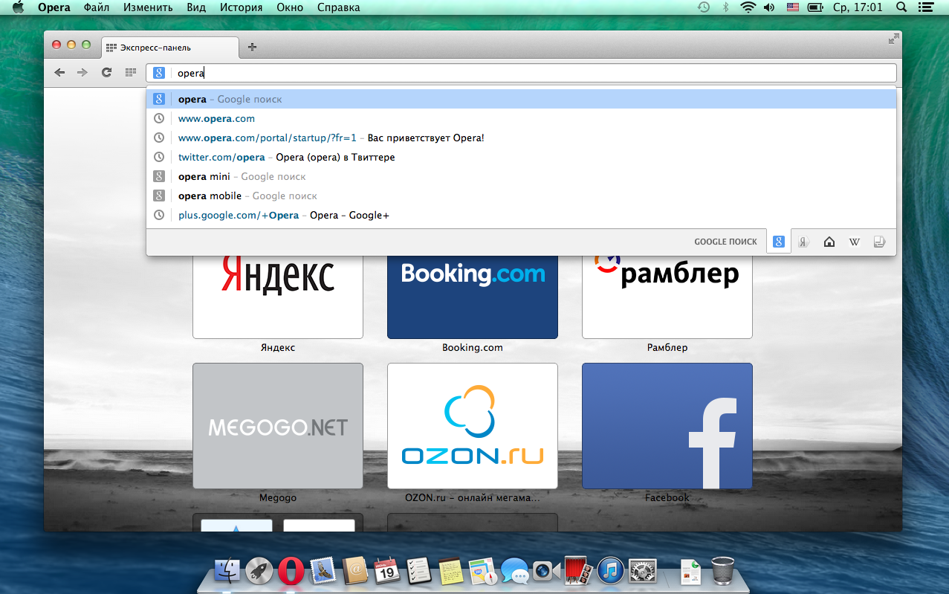The width and height of the screenshot is (949, 594).
Task: Switch to the Экспресс-панель tab
Action: [169, 48]
